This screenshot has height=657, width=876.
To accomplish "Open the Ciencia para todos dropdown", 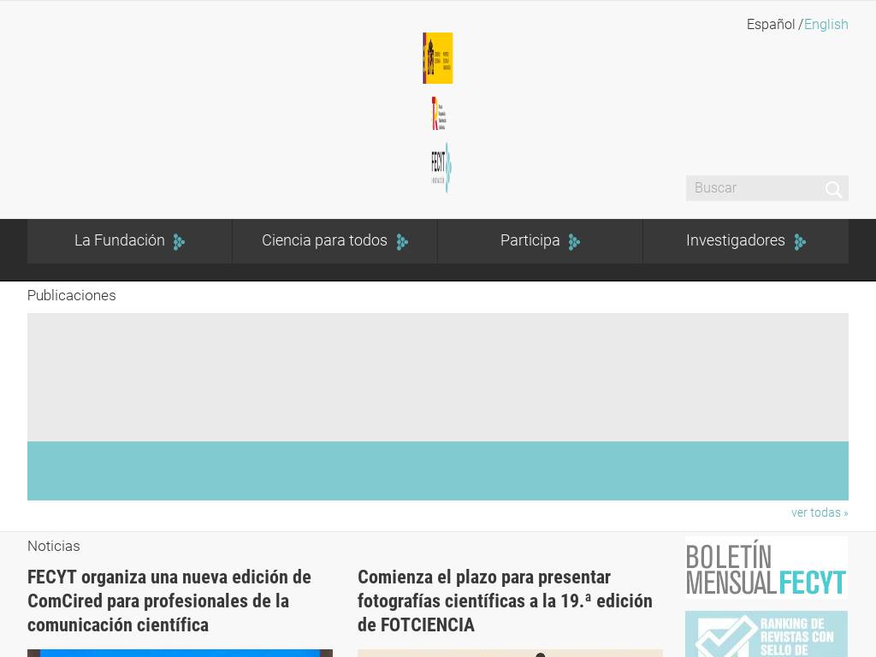I will pos(324,241).
